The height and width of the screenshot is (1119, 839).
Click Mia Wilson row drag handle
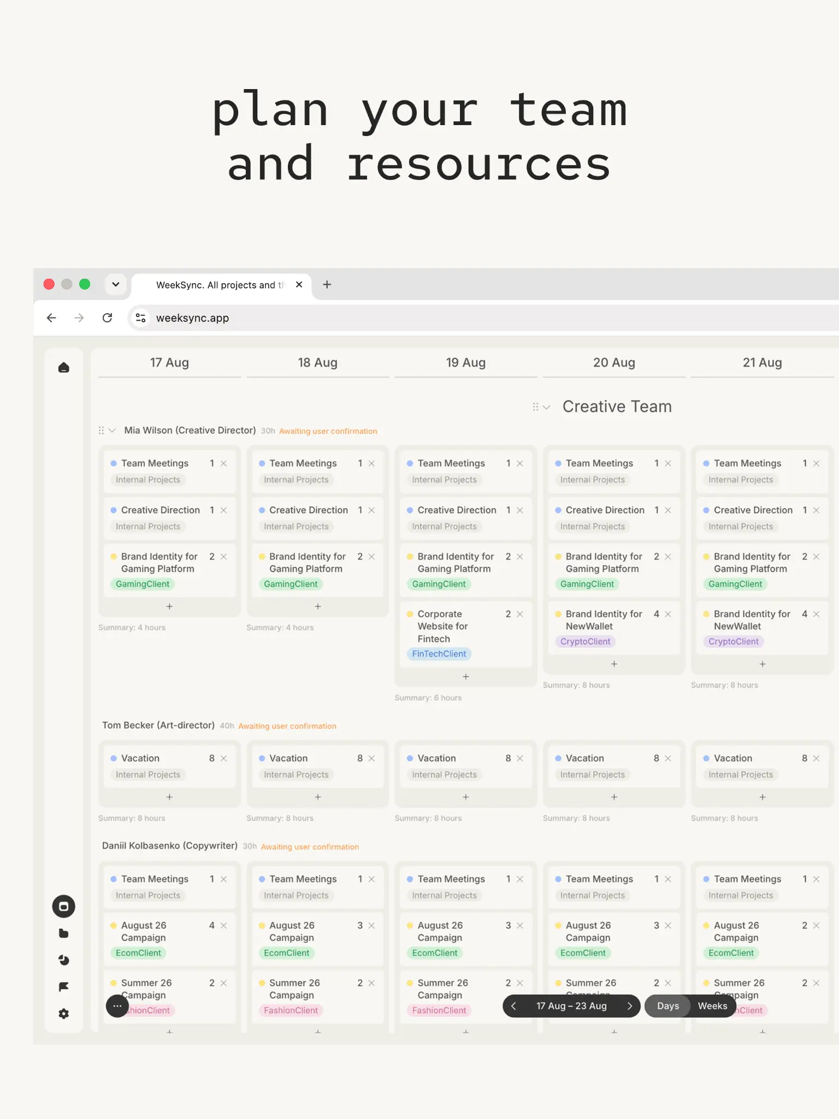coord(101,431)
